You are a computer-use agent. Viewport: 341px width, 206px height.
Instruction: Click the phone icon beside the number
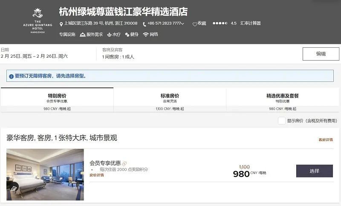(x=144, y=24)
